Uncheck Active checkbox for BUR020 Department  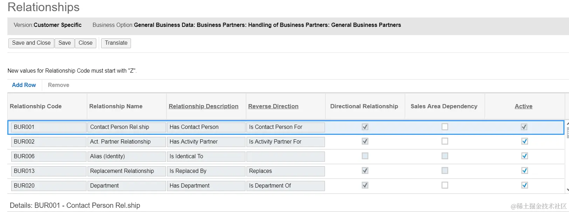click(524, 185)
